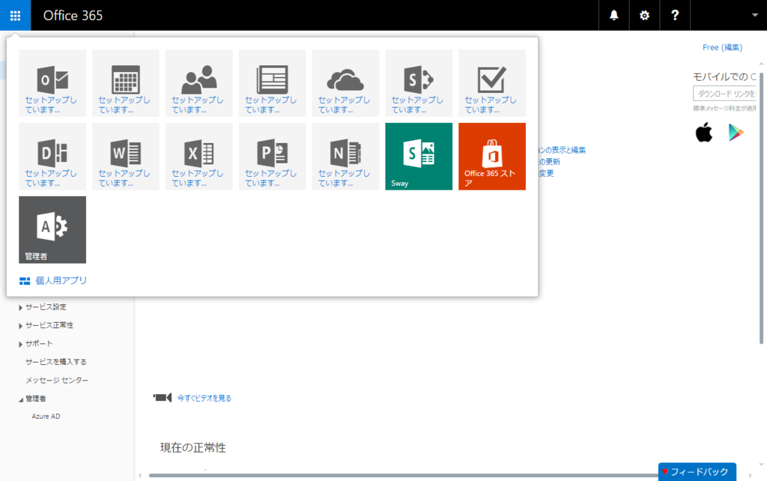Open the Office 365 ストア tile
The width and height of the screenshot is (767, 481).
492,156
